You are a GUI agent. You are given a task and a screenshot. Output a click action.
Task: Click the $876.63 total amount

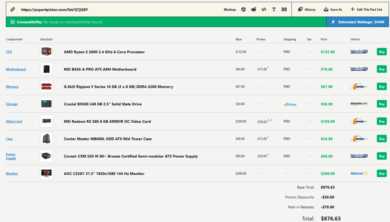point(331,218)
